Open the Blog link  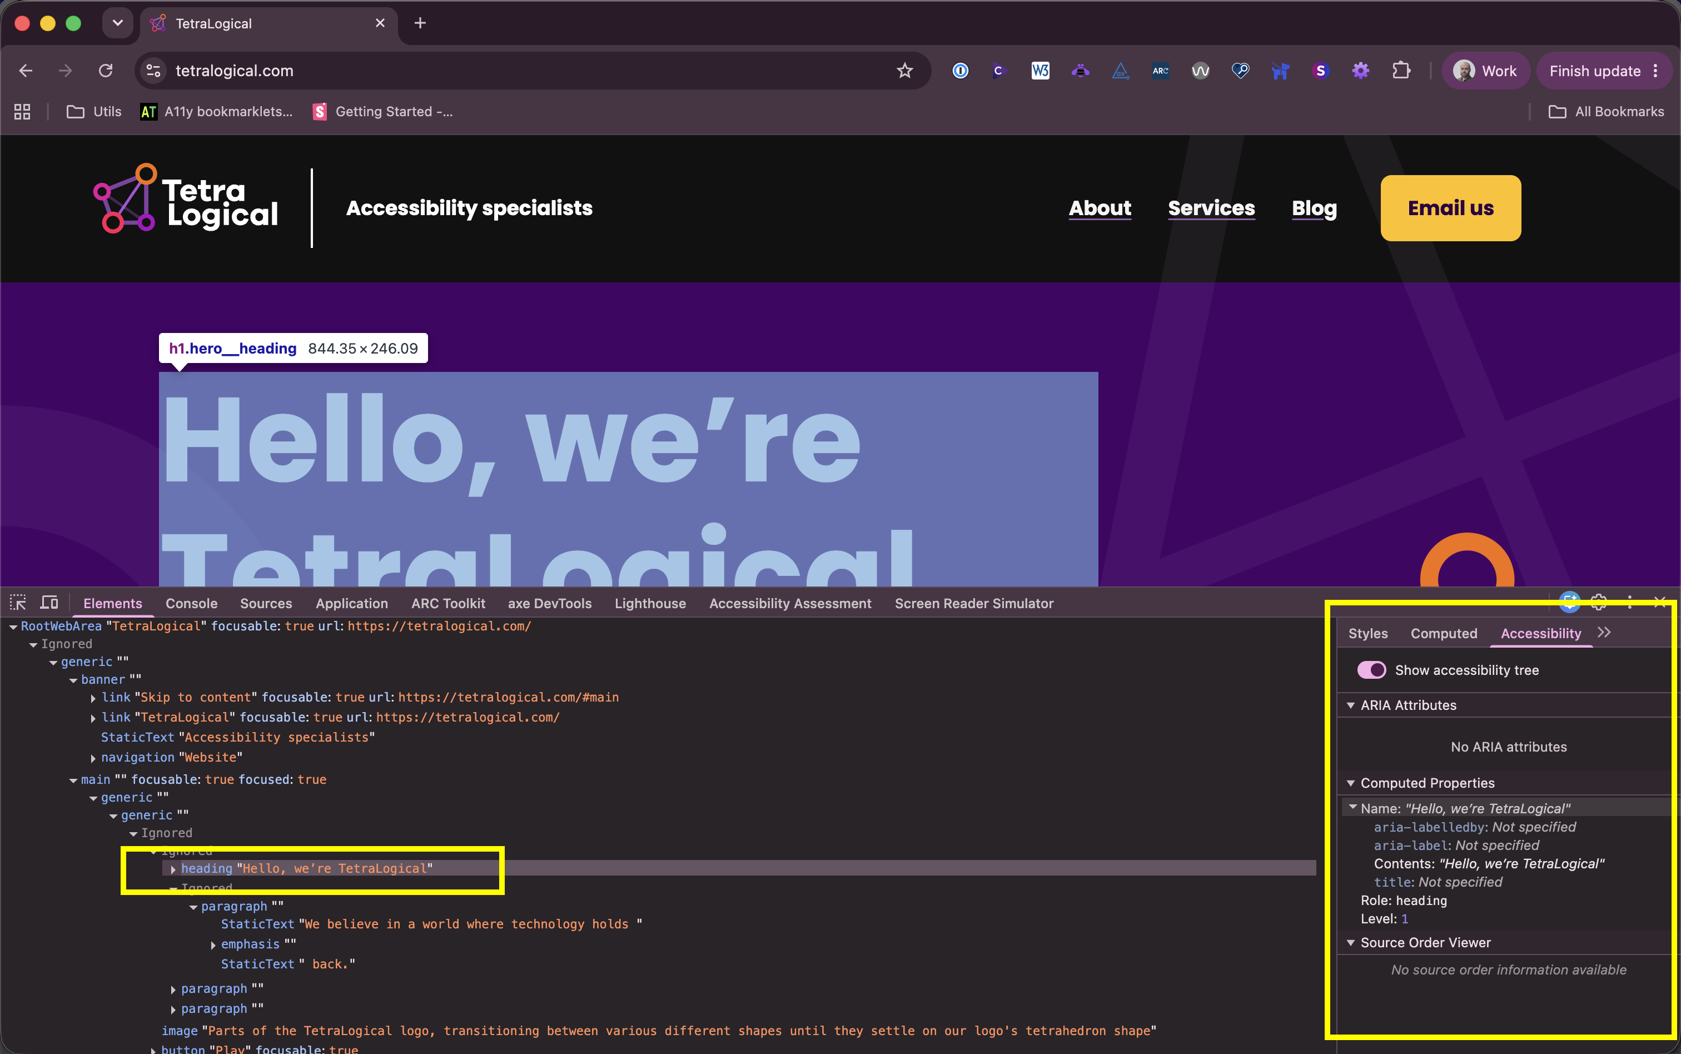[x=1315, y=208]
